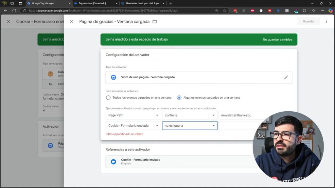Go back in browser
This screenshot has width=335, height=188.
click(5, 10)
